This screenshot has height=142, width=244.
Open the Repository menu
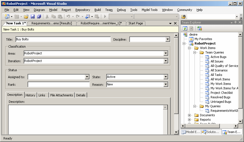(x=83, y=10)
